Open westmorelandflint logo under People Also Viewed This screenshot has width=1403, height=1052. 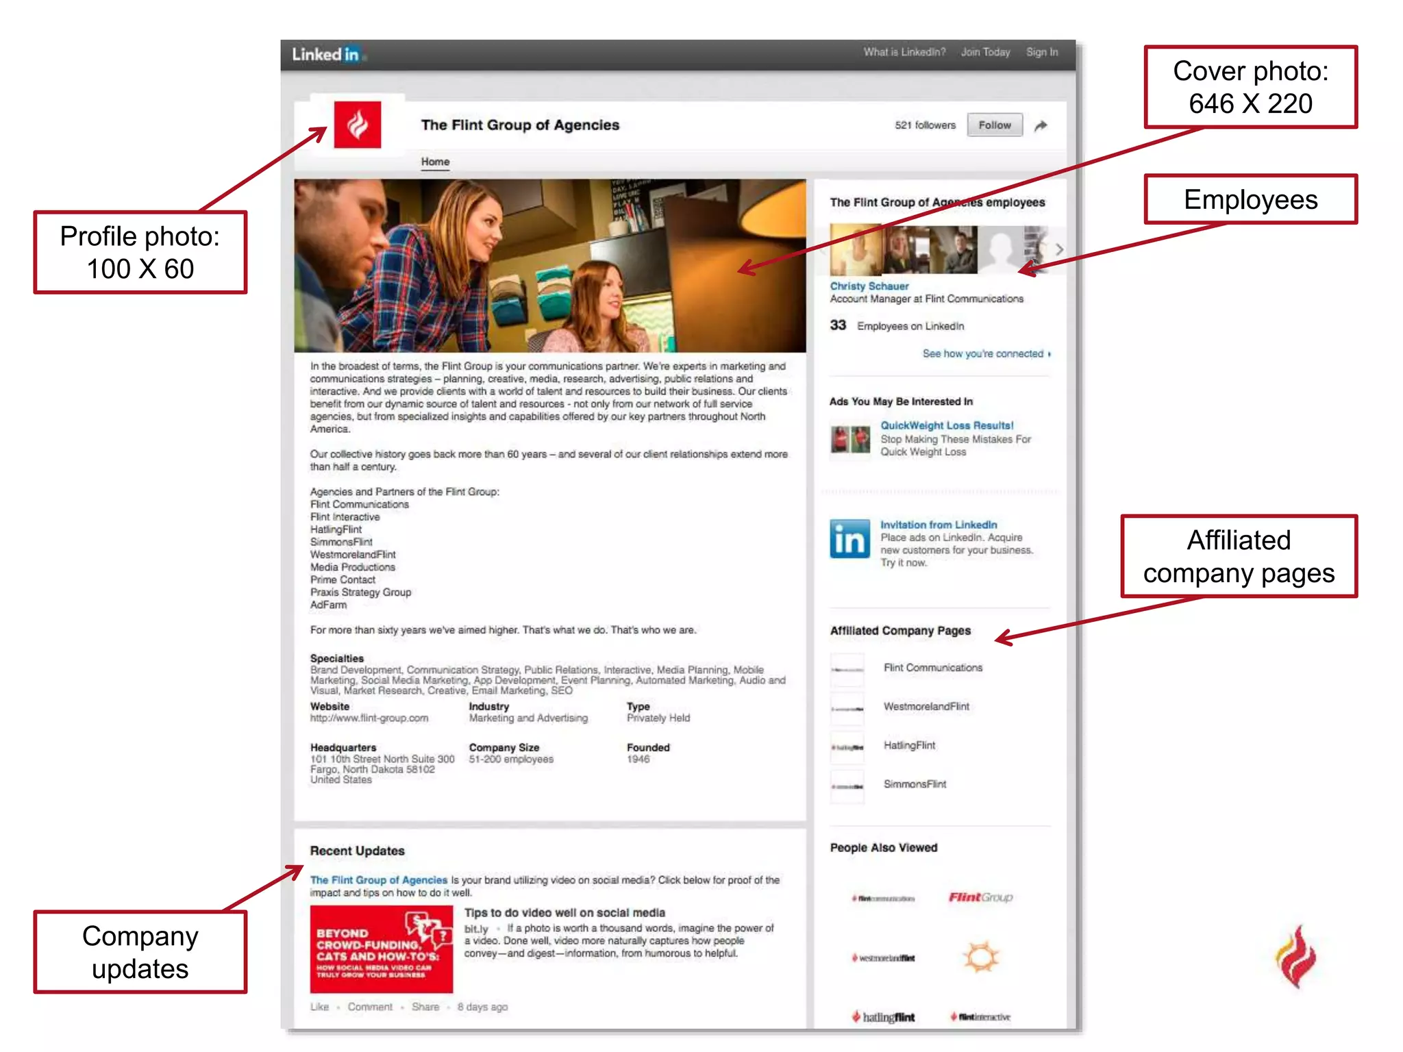[x=883, y=957]
